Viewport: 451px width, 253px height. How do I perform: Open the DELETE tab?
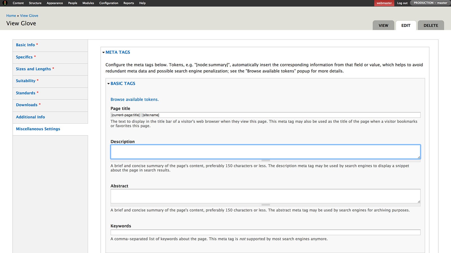point(431,25)
